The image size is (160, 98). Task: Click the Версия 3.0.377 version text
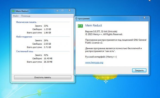point(101,31)
